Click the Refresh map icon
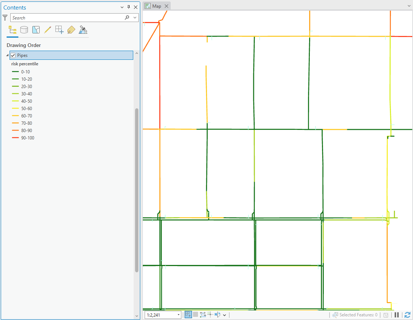This screenshot has width=413, height=320. (x=407, y=315)
